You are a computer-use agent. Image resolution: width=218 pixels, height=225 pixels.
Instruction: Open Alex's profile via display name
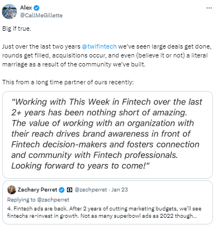26,8
